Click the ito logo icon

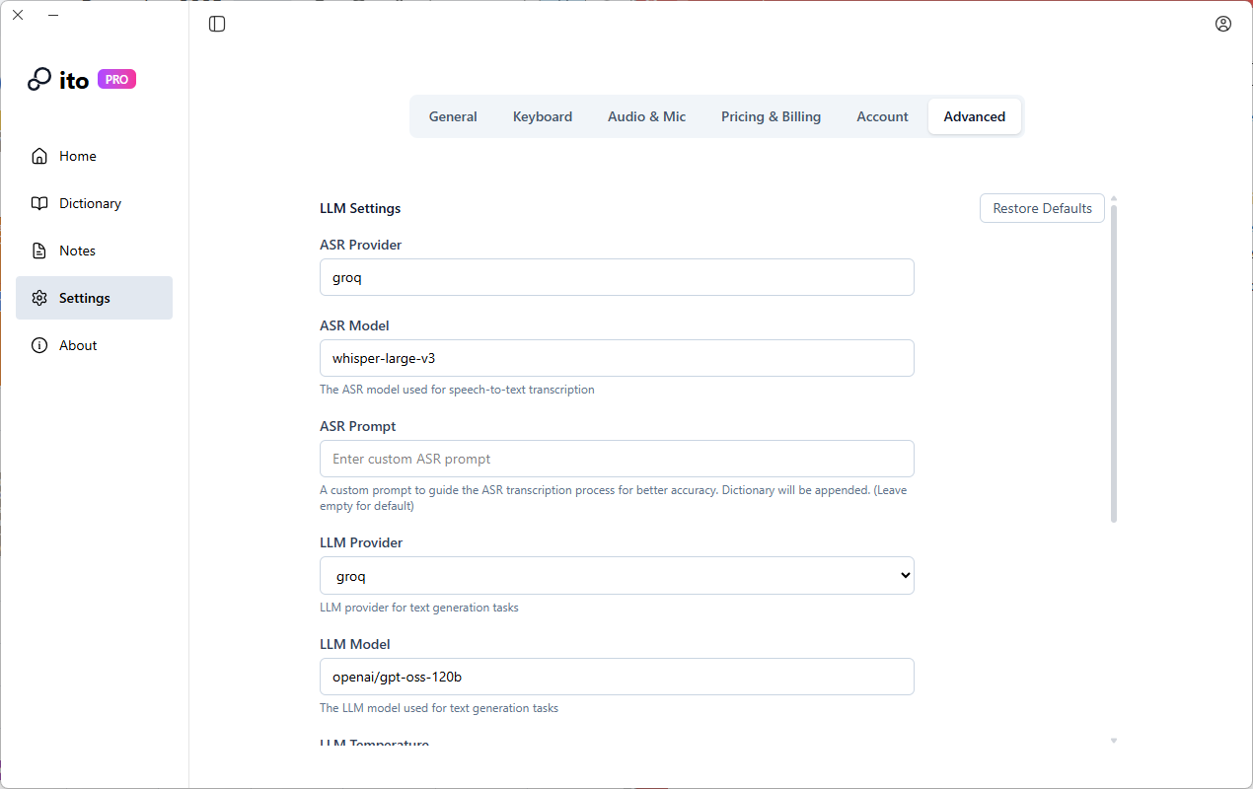point(39,80)
